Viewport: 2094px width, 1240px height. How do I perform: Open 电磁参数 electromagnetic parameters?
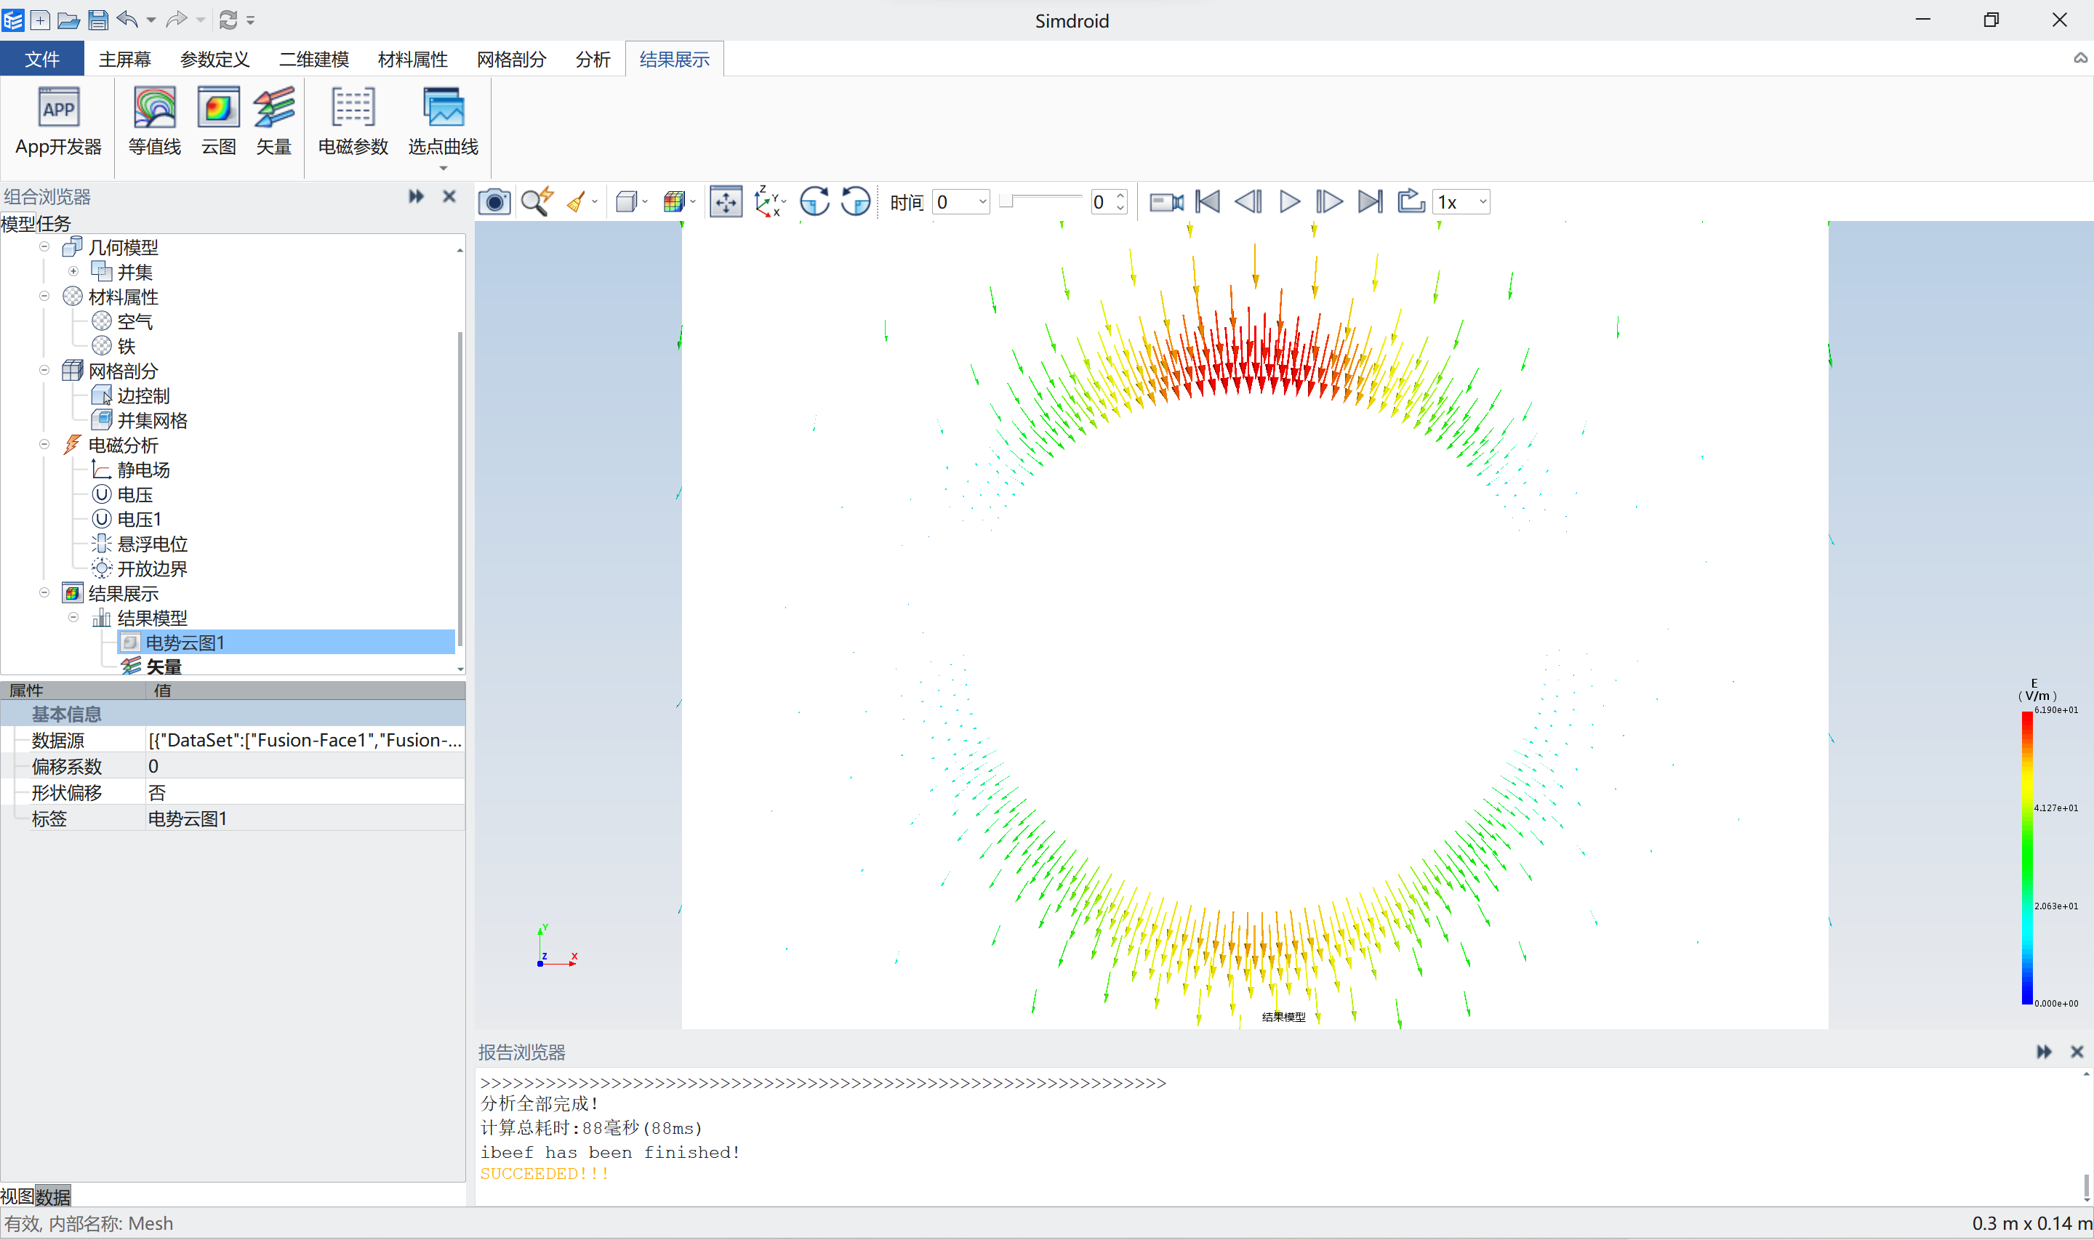click(353, 122)
